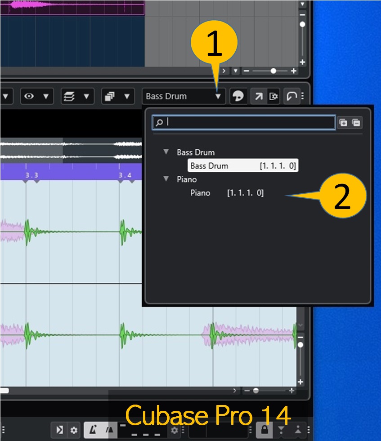This screenshot has height=441, width=381.
Task: Click the sample editor horizontal scrollbar thumb
Action: coord(4,390)
